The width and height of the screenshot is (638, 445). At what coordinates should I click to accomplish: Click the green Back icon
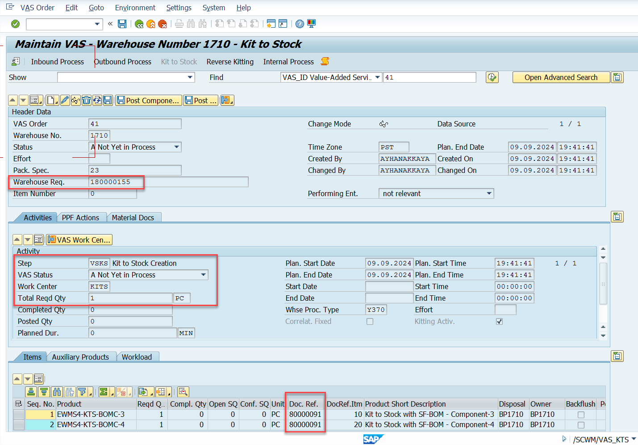(x=139, y=24)
